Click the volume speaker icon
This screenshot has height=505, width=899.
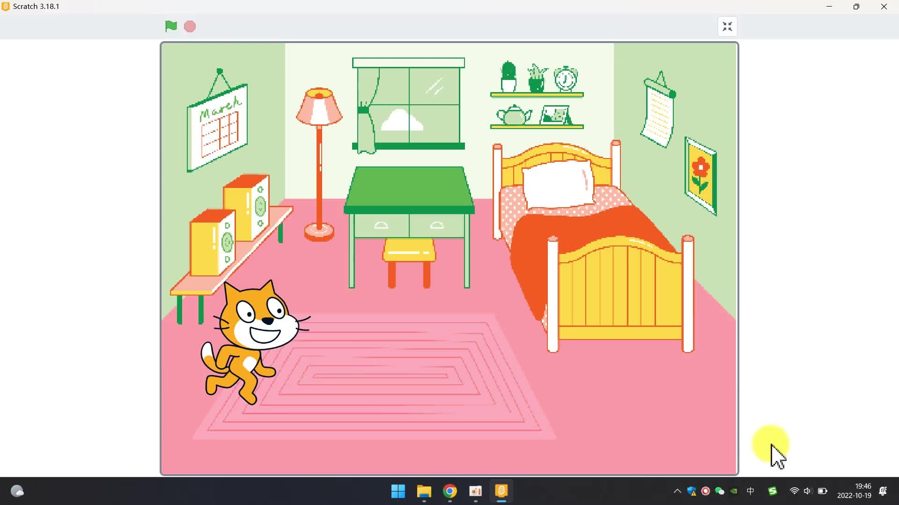tap(808, 491)
